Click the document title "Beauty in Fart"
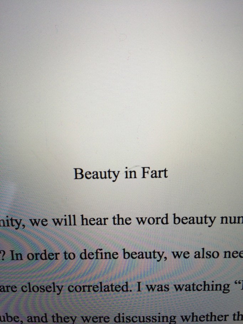The width and height of the screenshot is (243, 324). pos(120,174)
